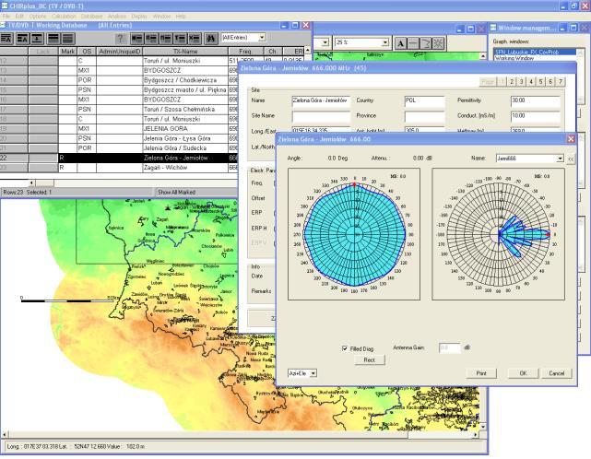591x459 pixels.
Task: Click the AdminUniqueID column header
Action: (120, 52)
